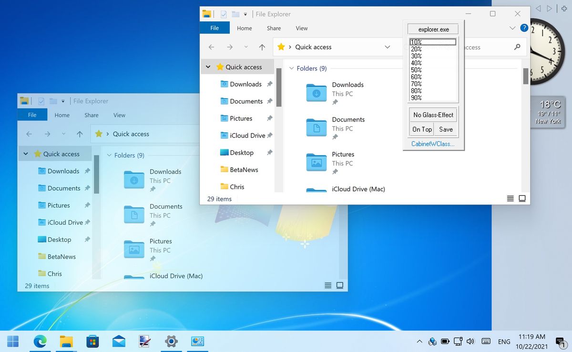The image size is (572, 352).
Task: Open Microsoft Edge from the taskbar
Action: 40,341
